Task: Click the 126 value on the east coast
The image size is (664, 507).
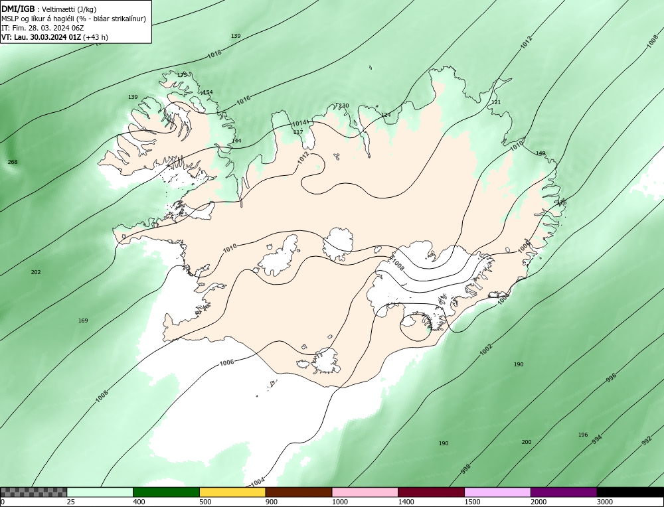Action: tap(562, 202)
